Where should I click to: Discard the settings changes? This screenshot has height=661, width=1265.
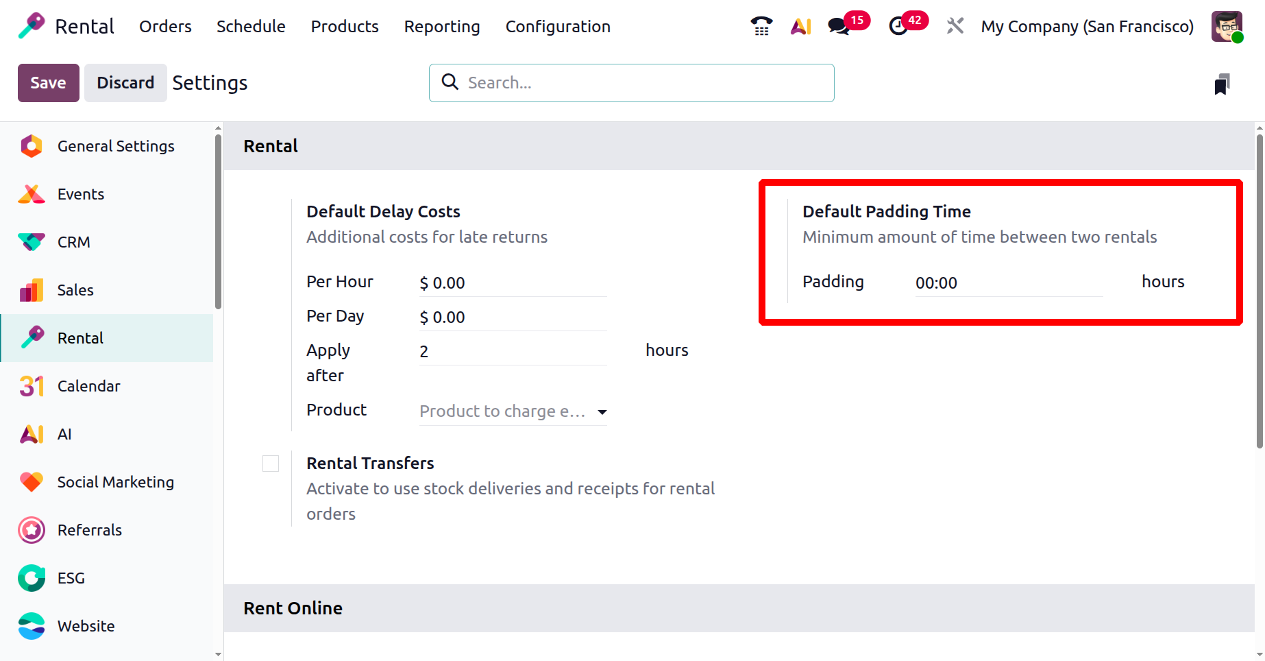(x=125, y=83)
